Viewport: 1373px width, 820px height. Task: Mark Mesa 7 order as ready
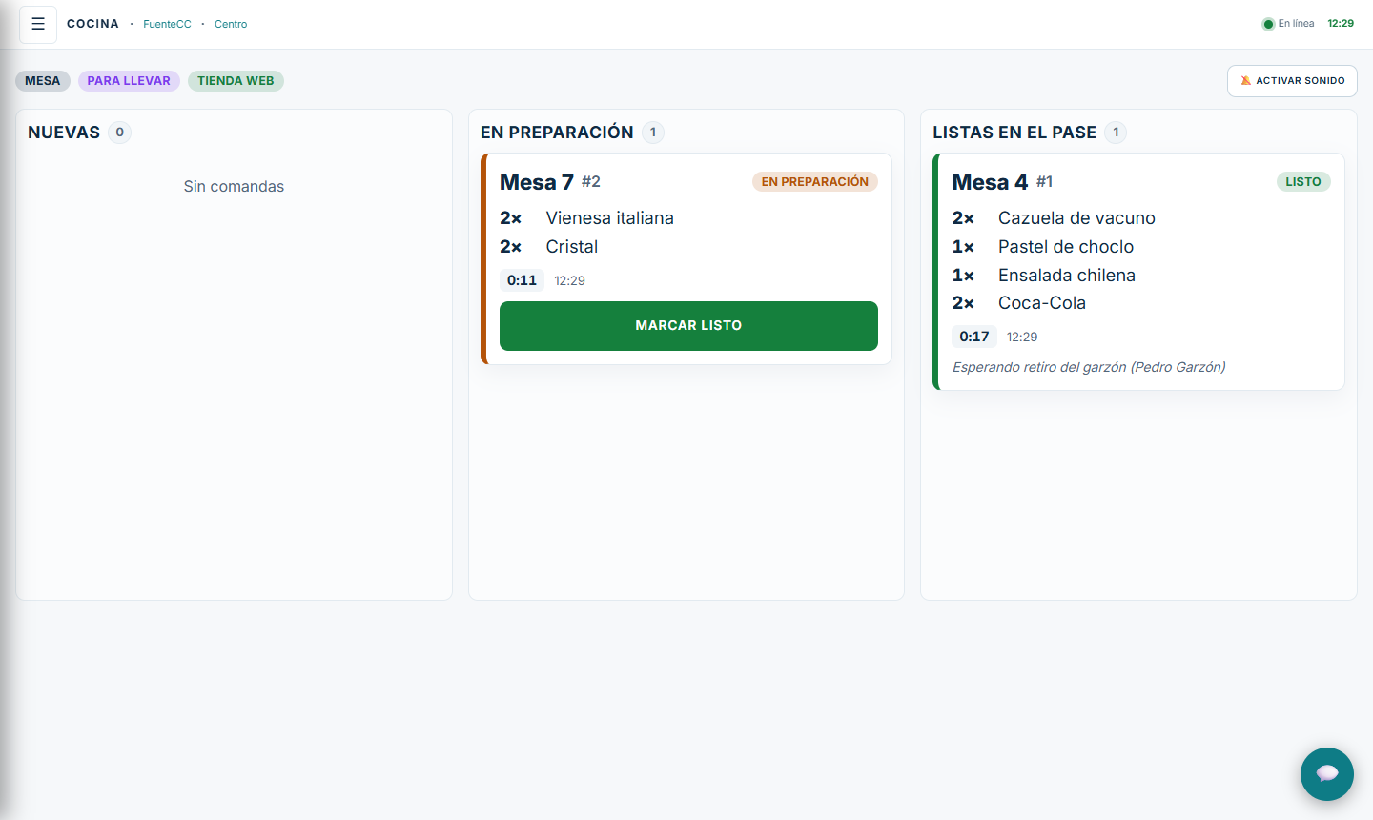[x=688, y=326]
